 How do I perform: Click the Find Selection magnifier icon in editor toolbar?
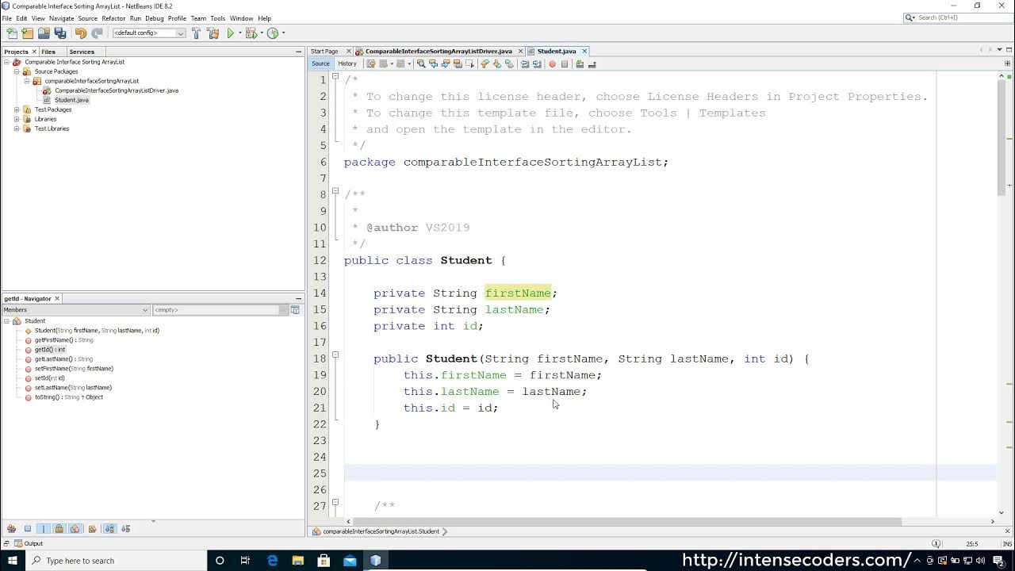click(x=421, y=64)
